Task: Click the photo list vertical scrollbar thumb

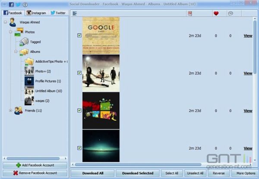Action: [255, 47]
